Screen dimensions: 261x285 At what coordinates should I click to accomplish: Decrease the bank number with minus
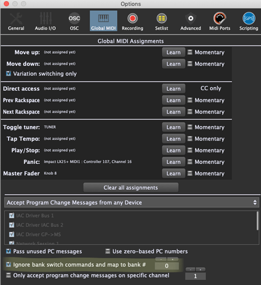click(161, 259)
